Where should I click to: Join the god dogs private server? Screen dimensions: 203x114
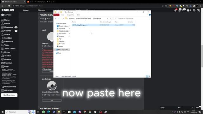52,100
